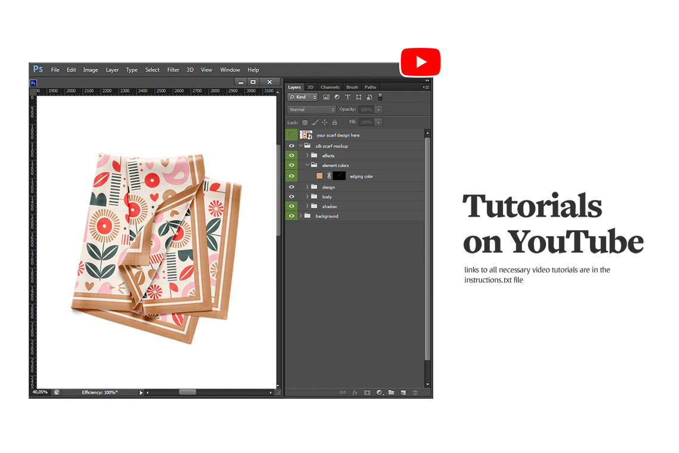The height and width of the screenshot is (453, 679).
Task: Open the blending mode dropdown showing Normal
Action: point(311,109)
